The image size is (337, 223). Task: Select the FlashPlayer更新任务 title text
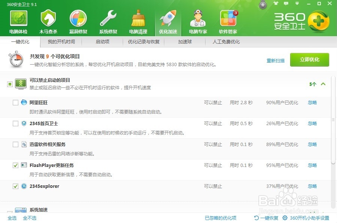tap(52, 165)
